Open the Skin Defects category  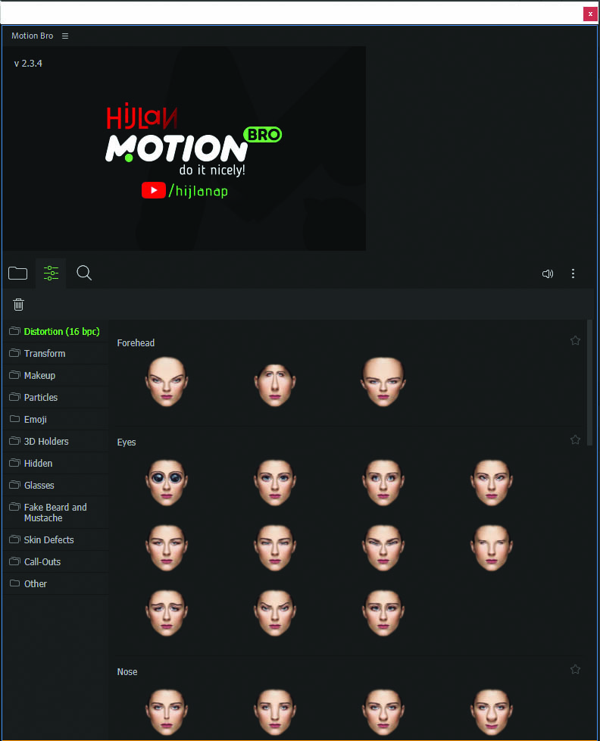coord(56,539)
